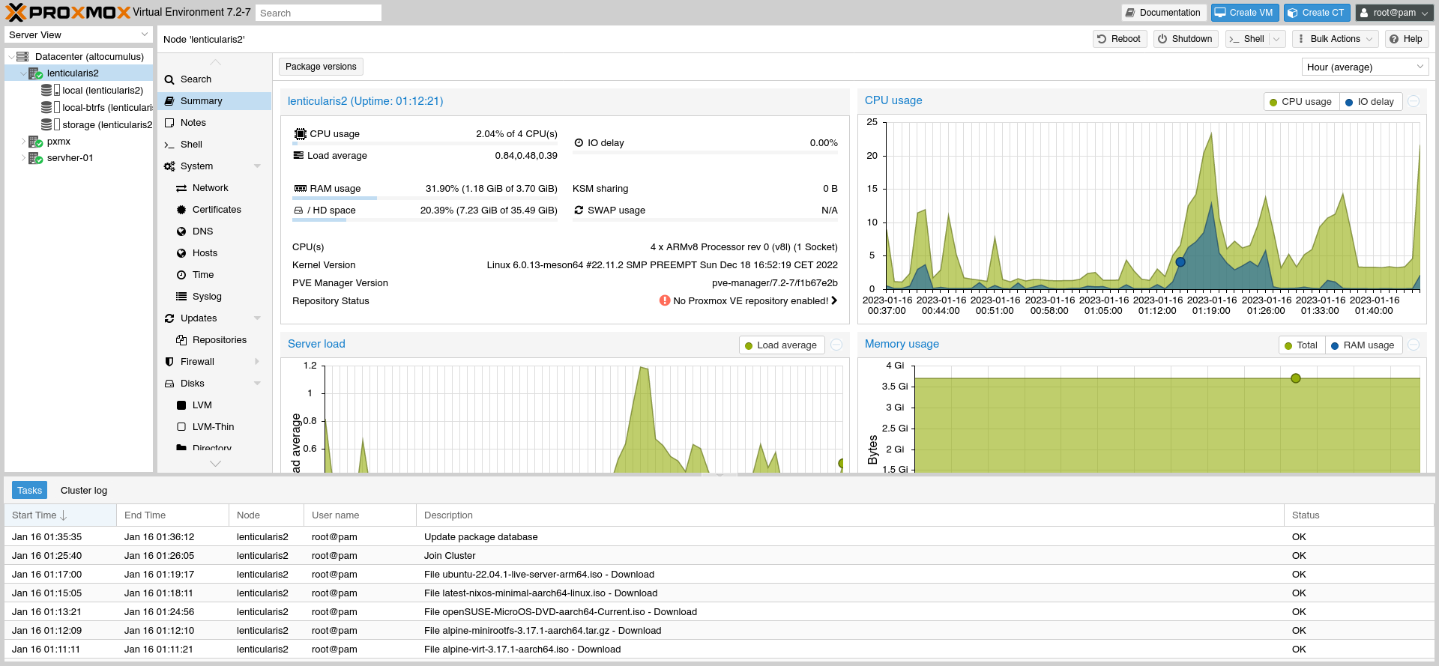This screenshot has width=1439, height=666.
Task: Sort tasks by Start Time column
Action: (x=60, y=515)
